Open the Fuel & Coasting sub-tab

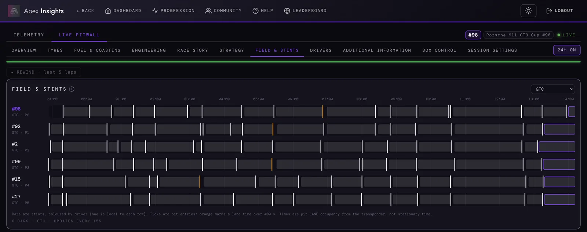point(97,50)
